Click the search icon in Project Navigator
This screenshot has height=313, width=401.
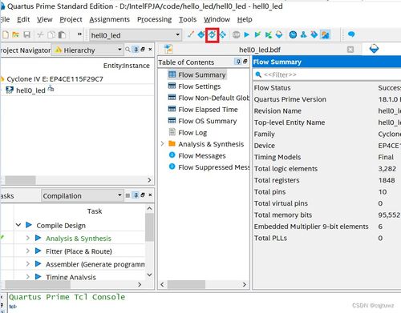pyautogui.click(x=128, y=50)
